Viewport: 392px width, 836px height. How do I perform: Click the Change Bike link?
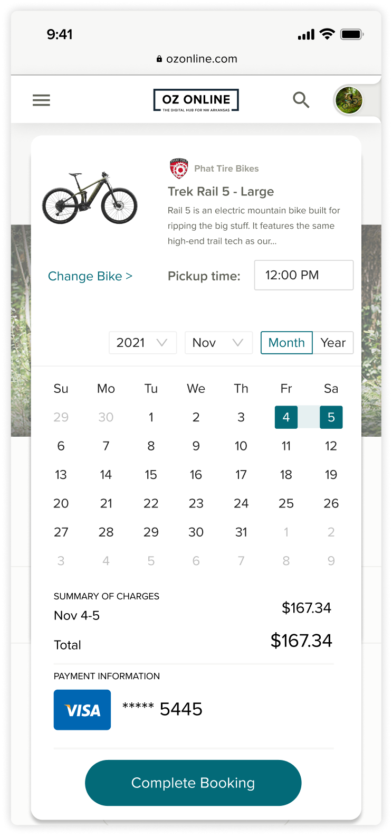tap(90, 276)
